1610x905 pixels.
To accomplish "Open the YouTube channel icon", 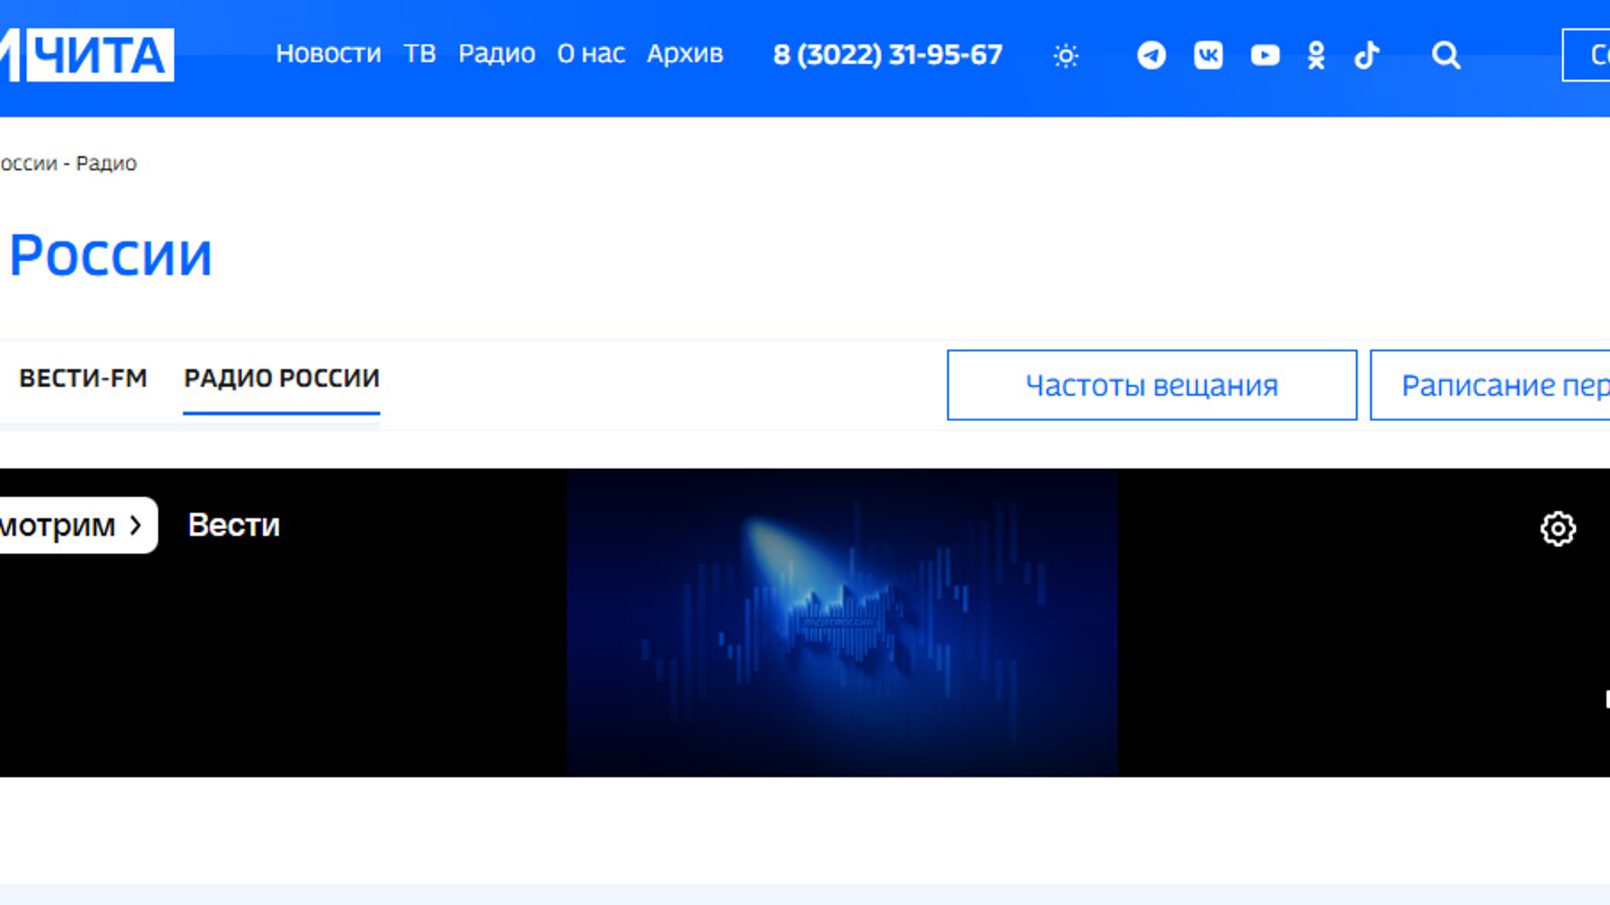I will [1265, 55].
